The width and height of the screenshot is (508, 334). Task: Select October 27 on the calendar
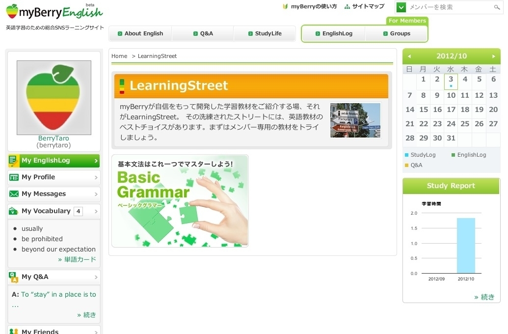493,124
